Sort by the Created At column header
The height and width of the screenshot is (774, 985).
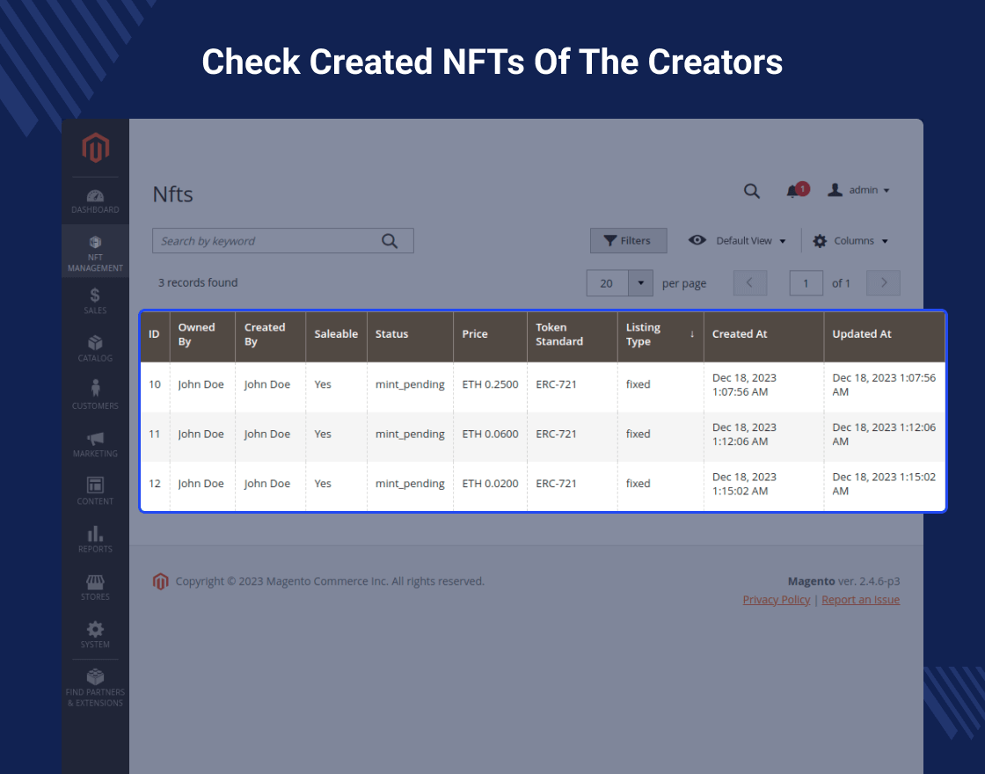pyautogui.click(x=764, y=335)
